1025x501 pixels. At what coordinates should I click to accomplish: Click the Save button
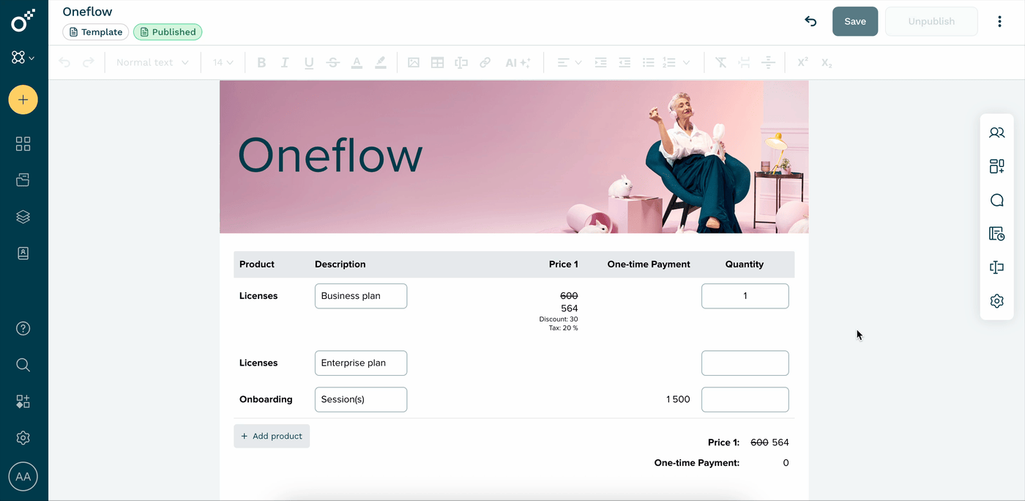pyautogui.click(x=855, y=21)
